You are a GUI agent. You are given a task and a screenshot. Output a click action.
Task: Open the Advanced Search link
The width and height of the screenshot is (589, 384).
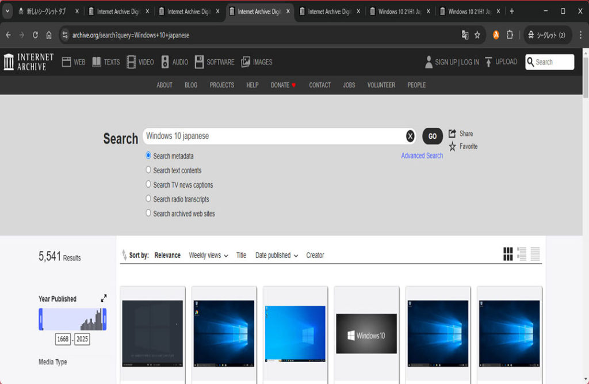click(x=422, y=155)
